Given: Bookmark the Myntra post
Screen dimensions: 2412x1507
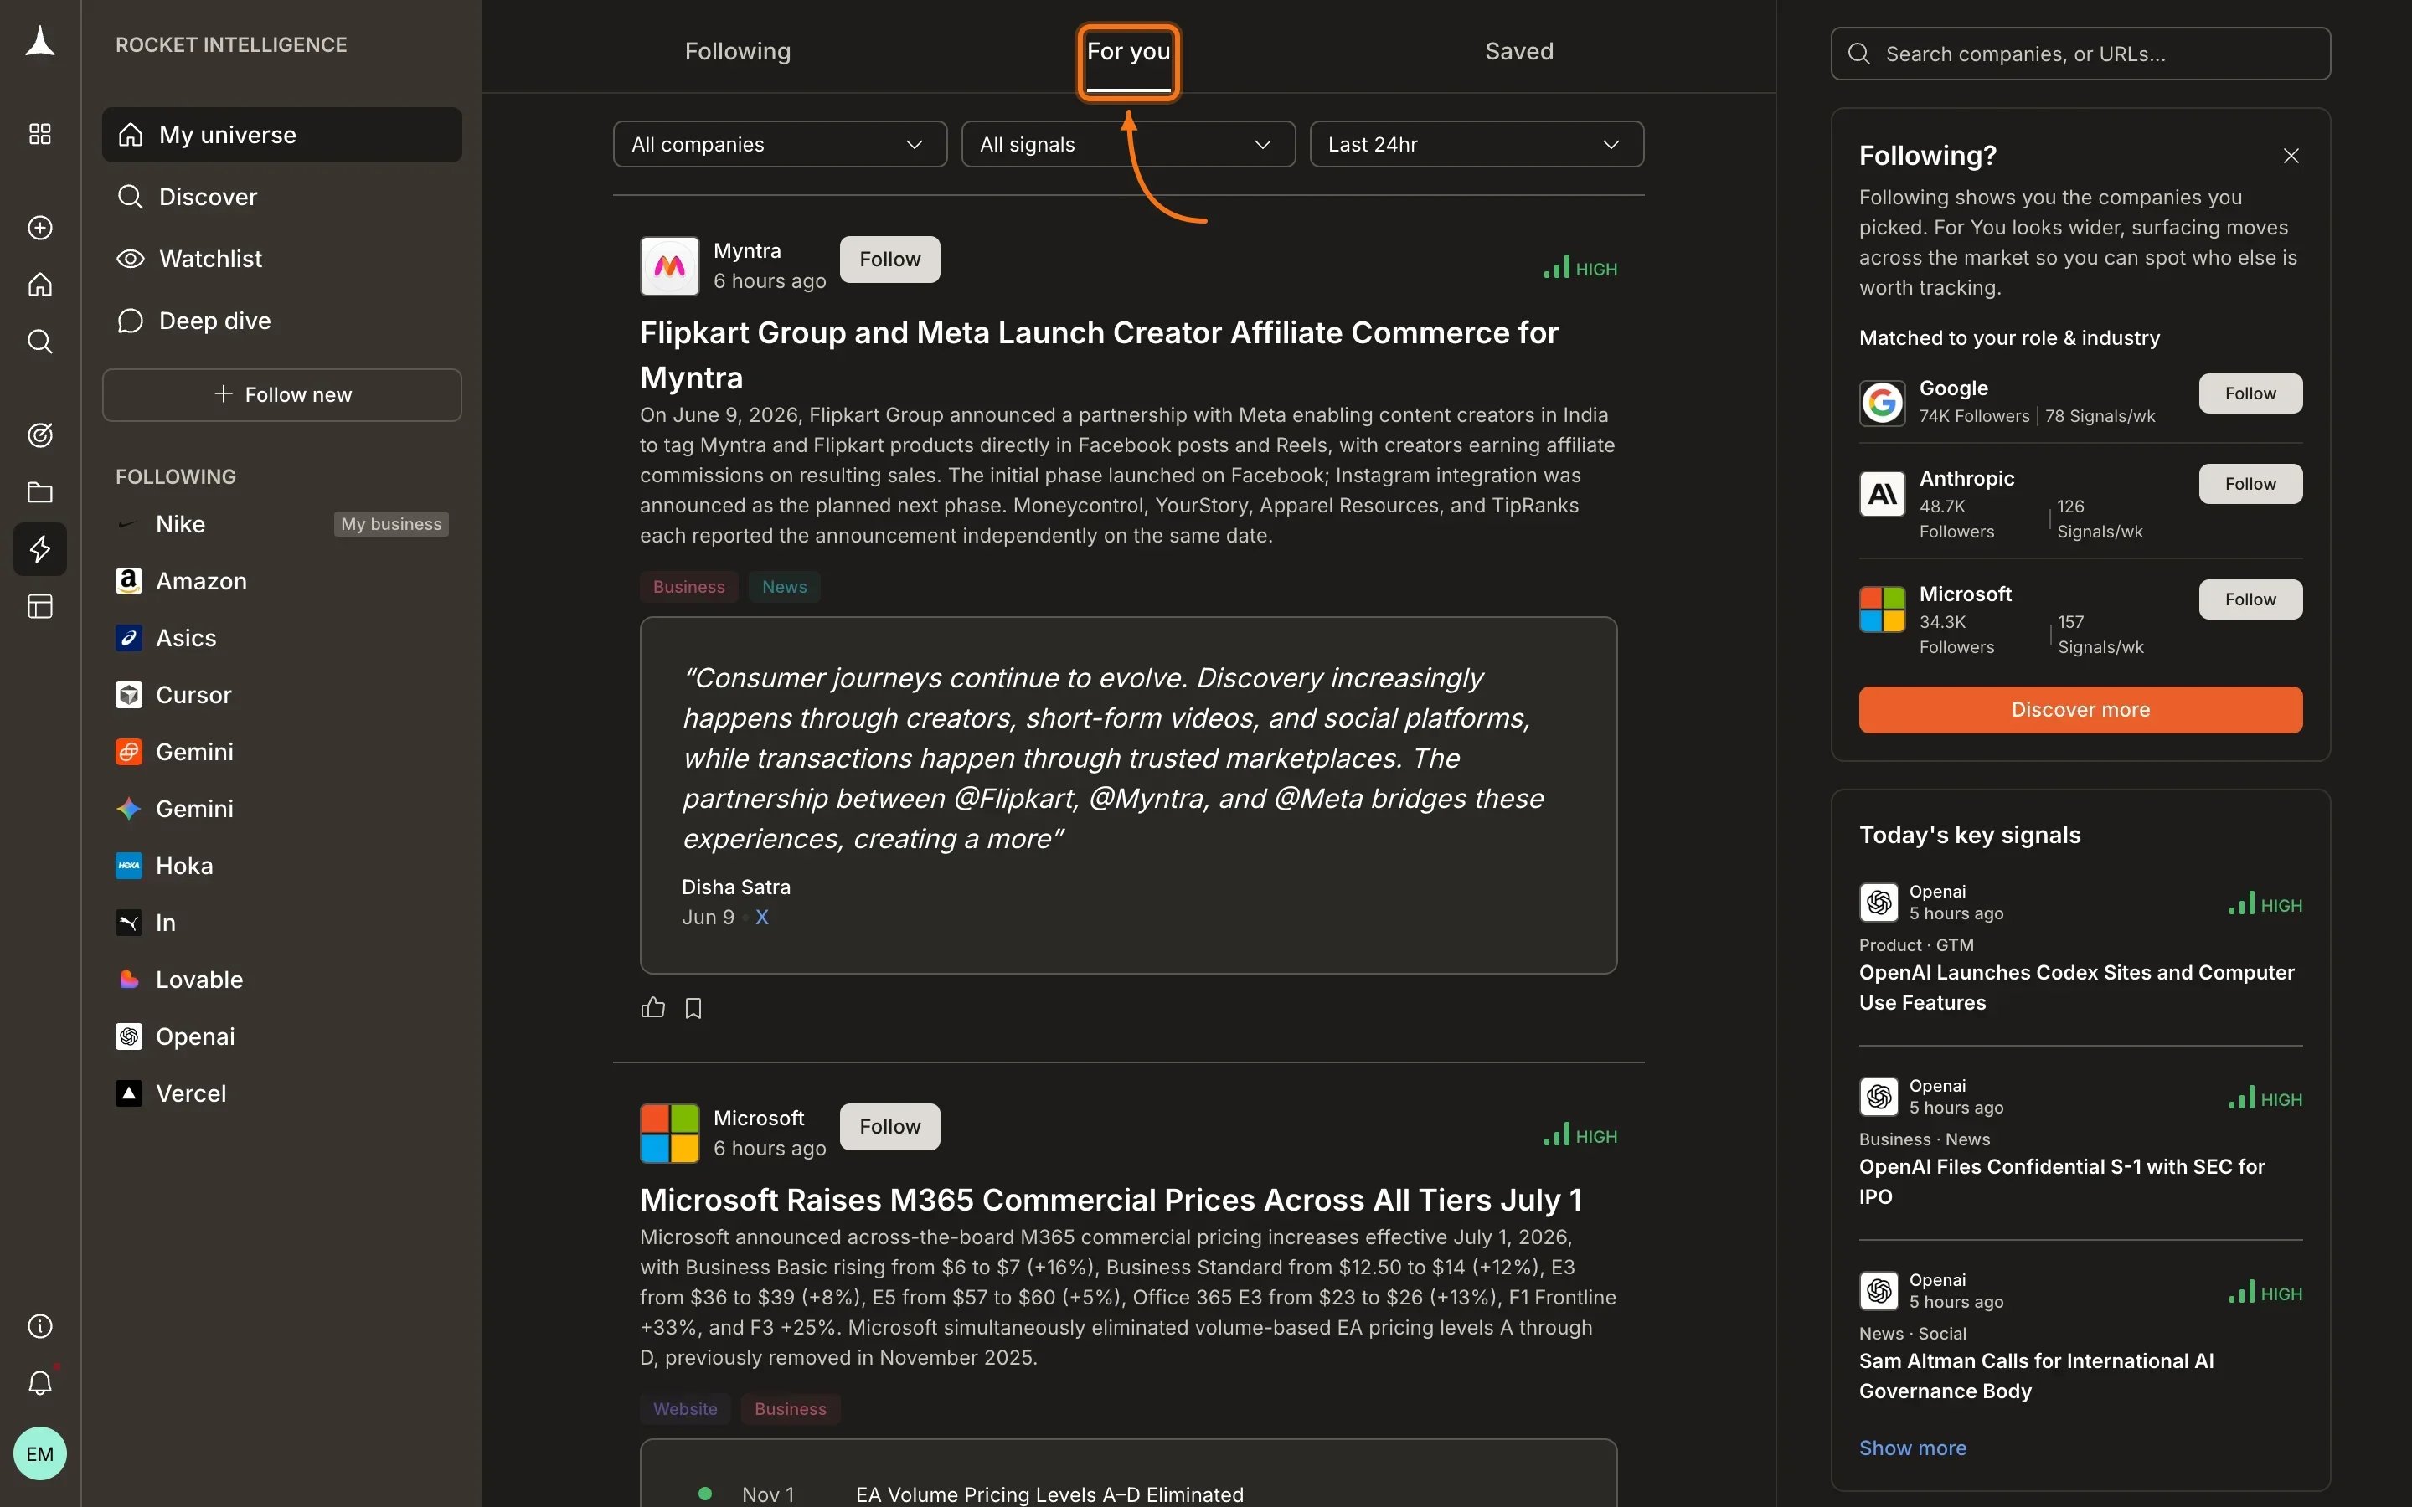Looking at the screenshot, I should (x=693, y=1009).
